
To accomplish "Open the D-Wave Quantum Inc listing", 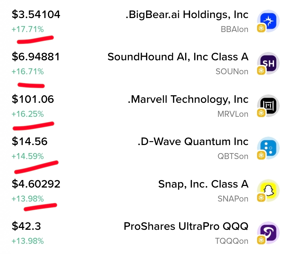I will coord(193,142).
